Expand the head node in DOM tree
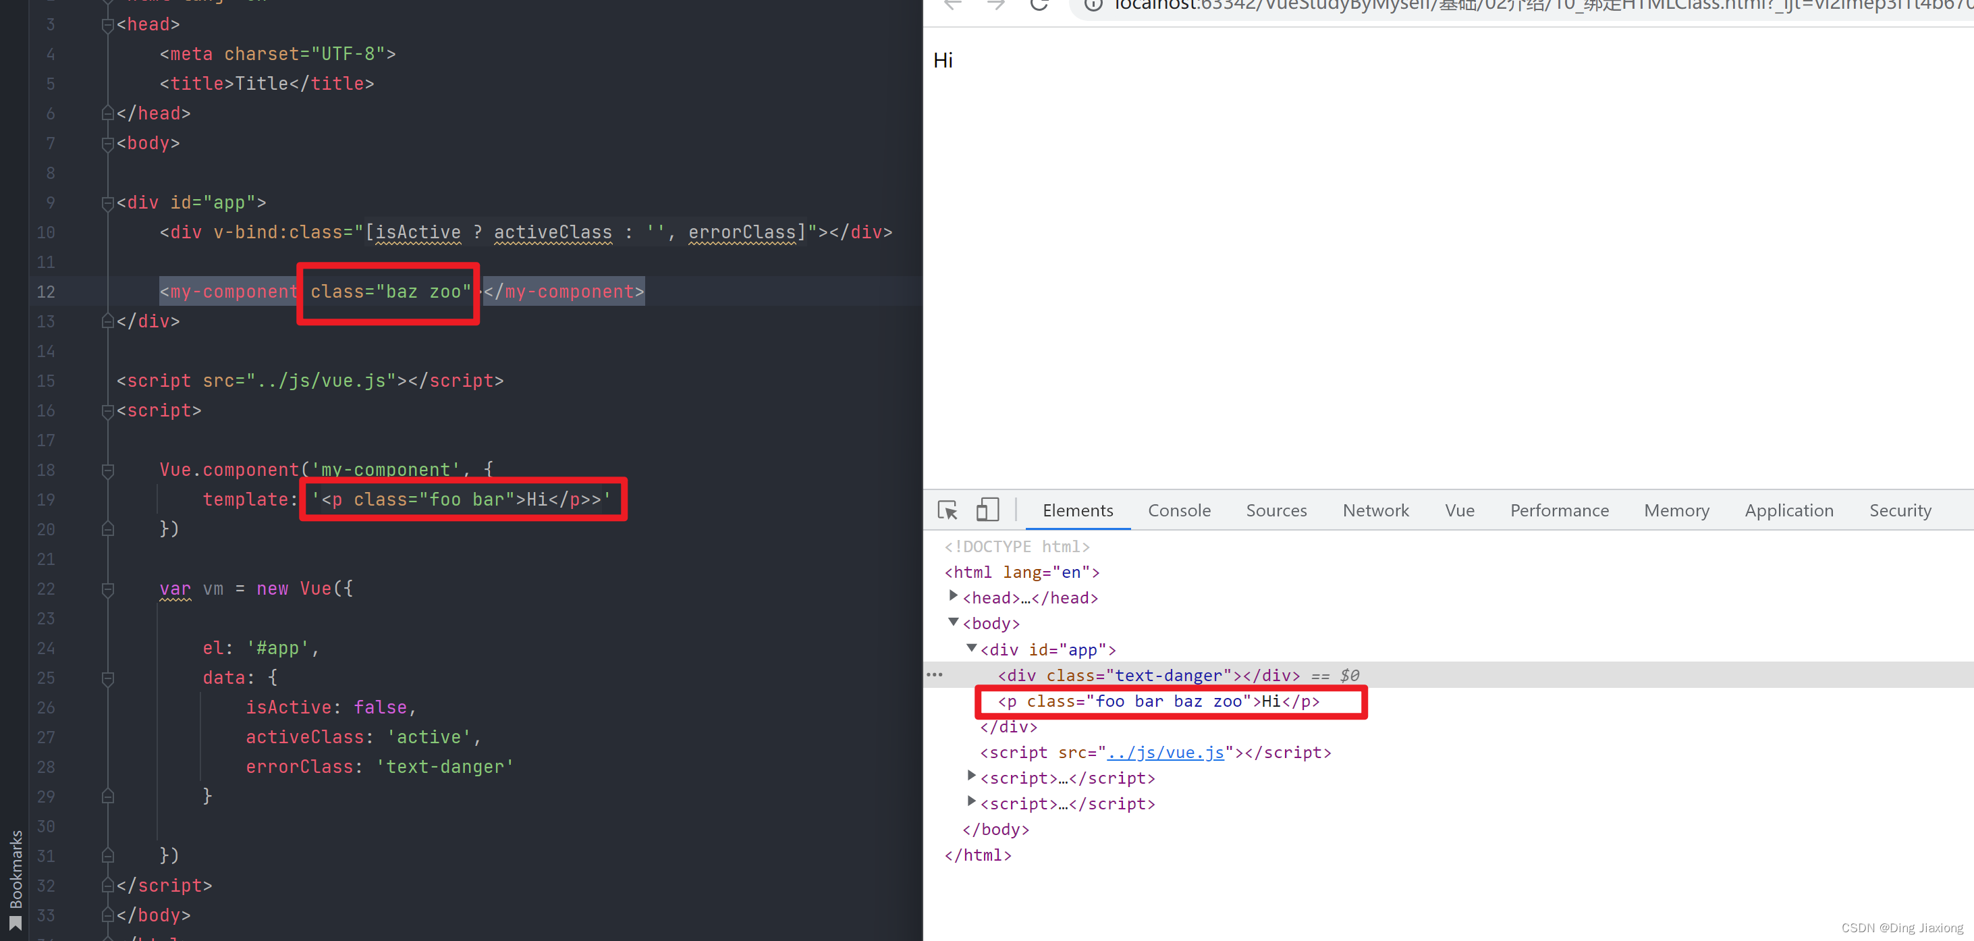Image resolution: width=1974 pixels, height=941 pixels. coord(954,596)
